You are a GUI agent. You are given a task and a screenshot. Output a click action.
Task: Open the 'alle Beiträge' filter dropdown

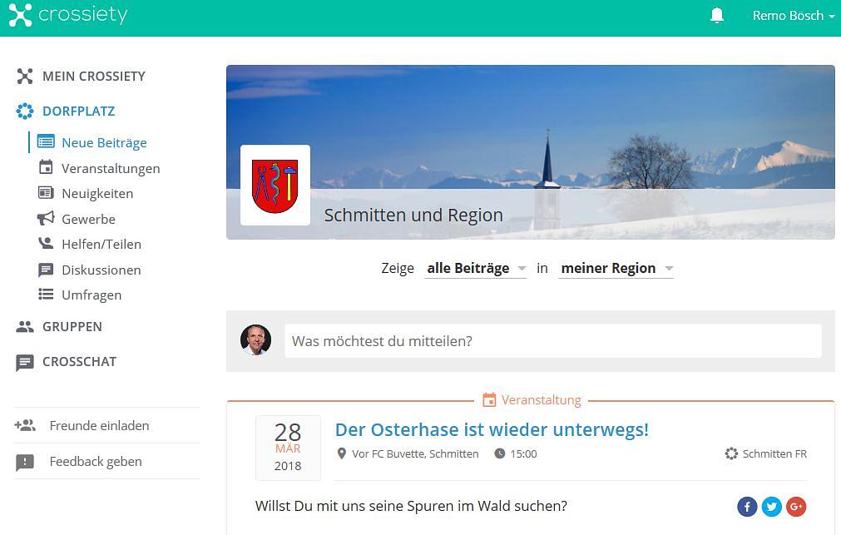(x=476, y=269)
